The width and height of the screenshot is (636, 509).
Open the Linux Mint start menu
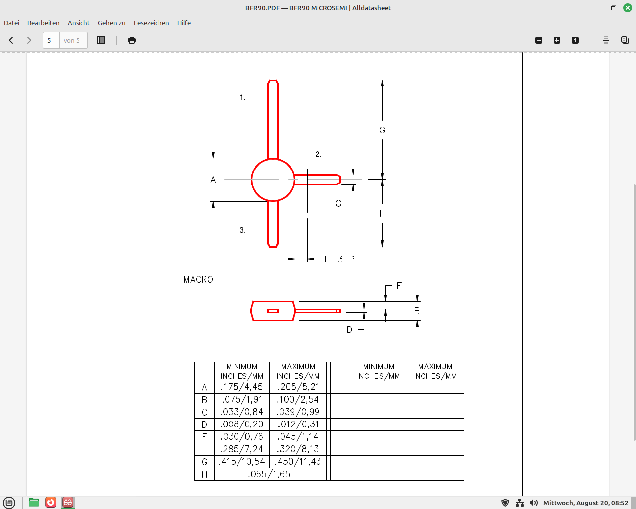tap(9, 502)
